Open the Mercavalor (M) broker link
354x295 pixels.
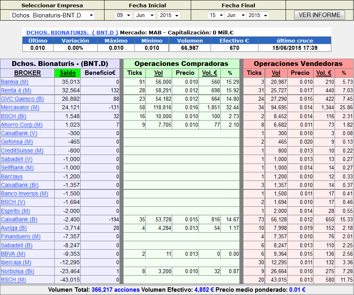click(20, 108)
